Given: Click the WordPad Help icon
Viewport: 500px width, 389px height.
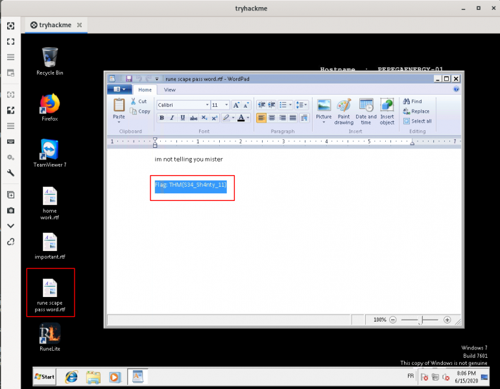Looking at the screenshot, I should coord(456,89).
